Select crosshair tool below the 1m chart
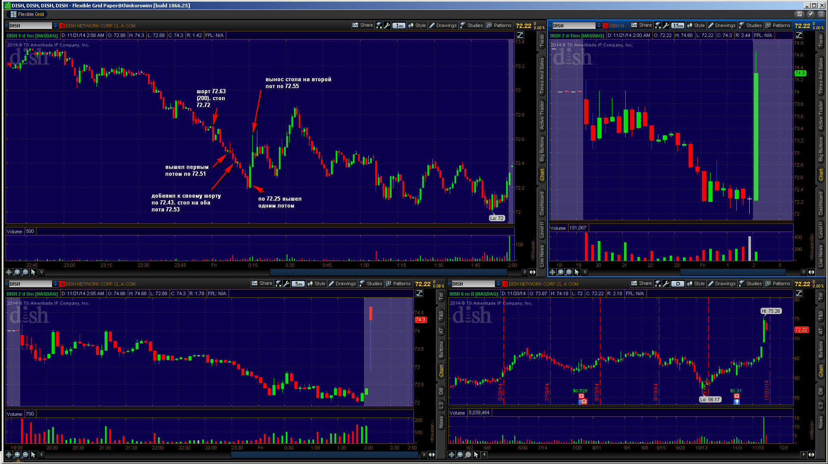Image resolution: width=828 pixels, height=464 pixels. (9, 272)
